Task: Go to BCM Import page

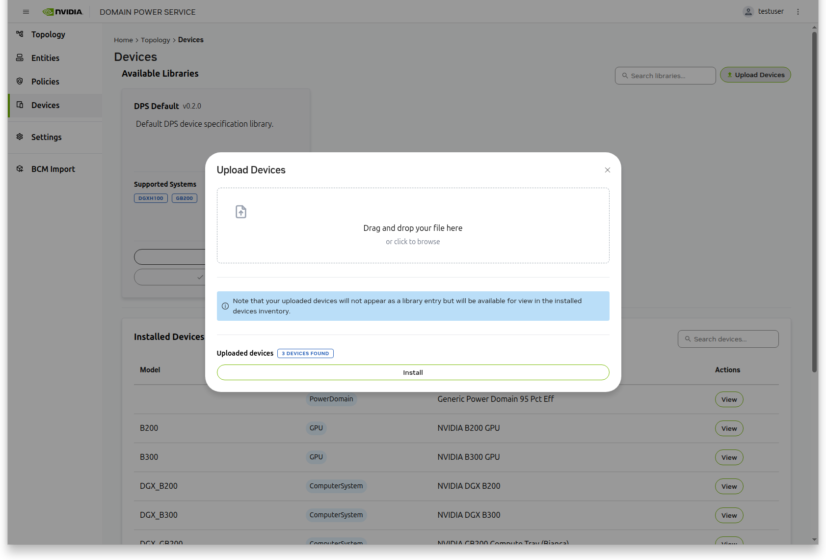Action: coord(53,169)
